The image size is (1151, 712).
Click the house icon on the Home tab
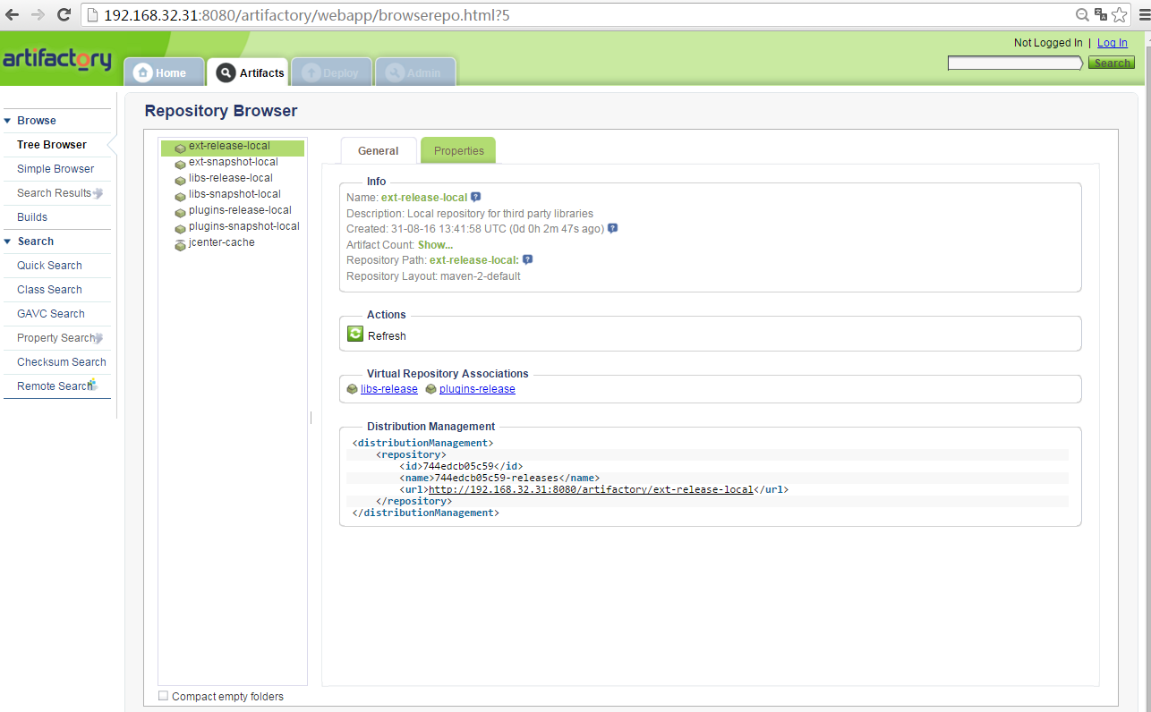142,72
